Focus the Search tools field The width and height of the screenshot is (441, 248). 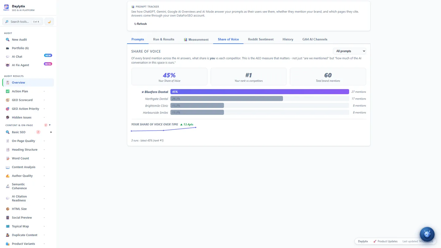pyautogui.click(x=23, y=22)
